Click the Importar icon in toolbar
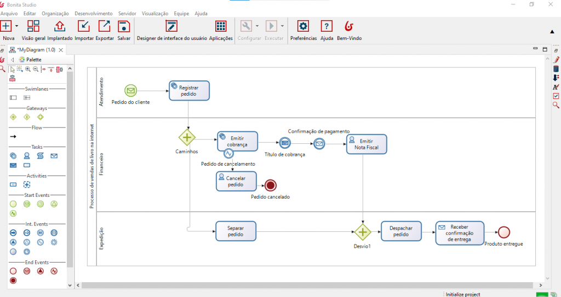 tap(84, 26)
